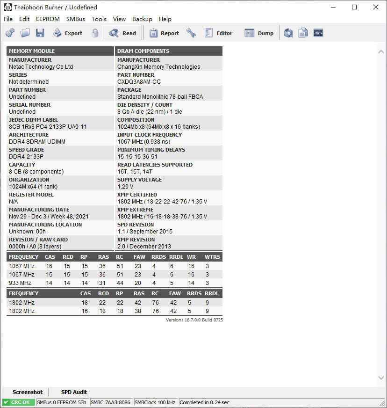
Task: Click Version 16.7.0.0 Build 0725 text
Action: (194, 320)
